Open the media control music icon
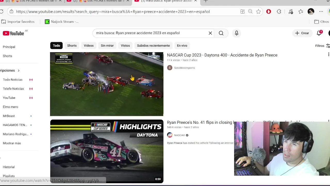The width and height of the screenshot is (330, 186). coord(291,12)
